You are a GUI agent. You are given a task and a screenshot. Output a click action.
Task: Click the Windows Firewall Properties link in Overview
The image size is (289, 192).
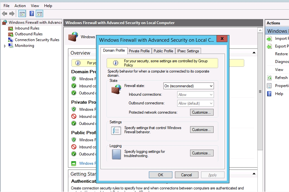coord(88,163)
